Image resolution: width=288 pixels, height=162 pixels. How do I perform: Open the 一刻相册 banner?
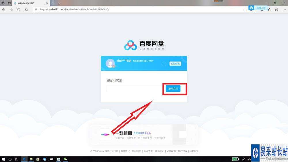tap(144, 135)
